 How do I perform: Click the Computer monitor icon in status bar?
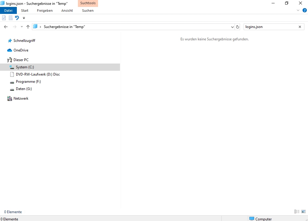[x=252, y=219]
